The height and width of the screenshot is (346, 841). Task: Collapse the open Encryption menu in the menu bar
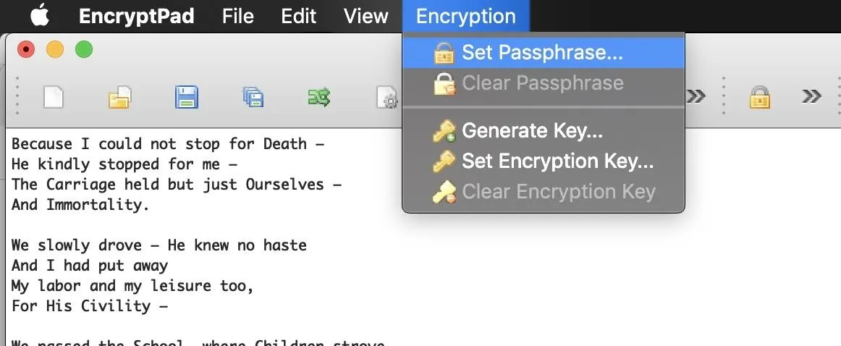pos(465,16)
